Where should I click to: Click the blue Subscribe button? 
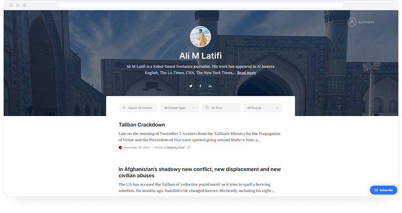click(383, 190)
